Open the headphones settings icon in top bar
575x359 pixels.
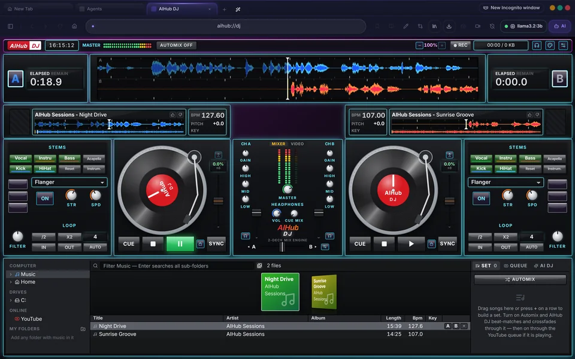click(537, 45)
